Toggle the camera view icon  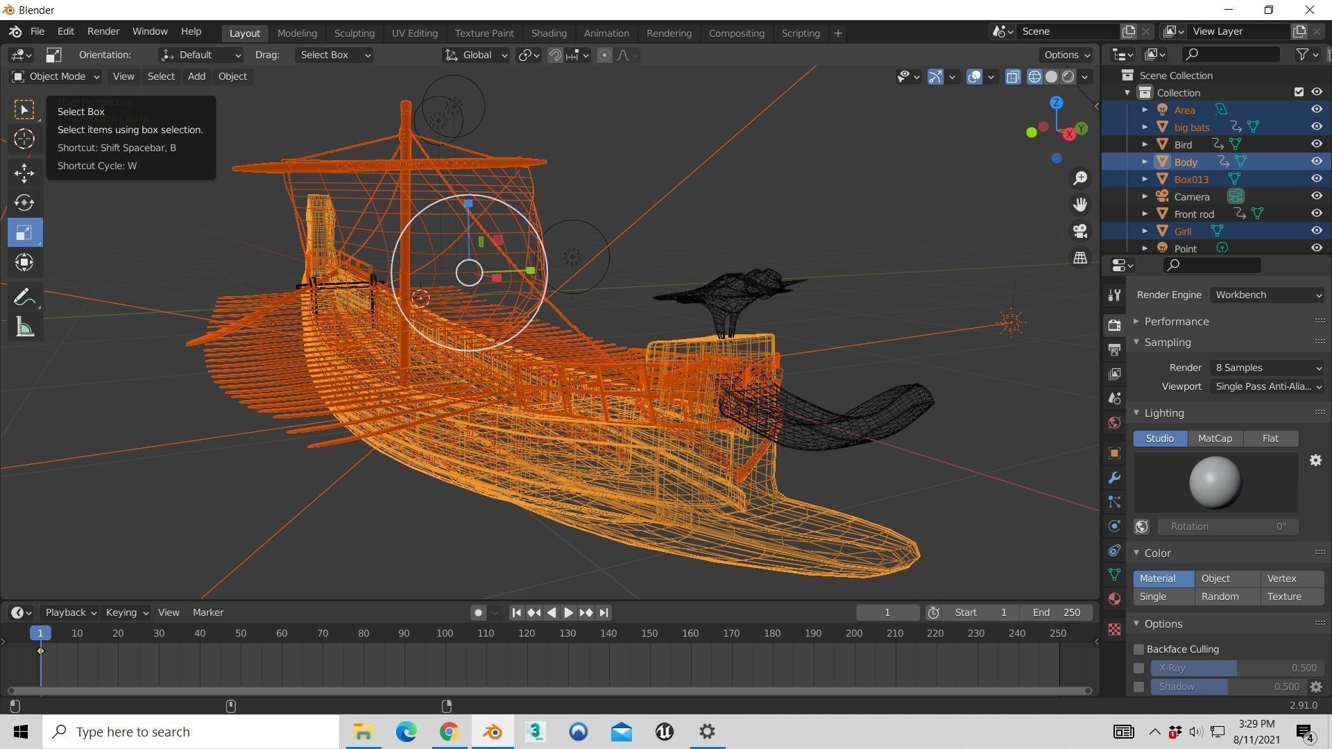1080,231
